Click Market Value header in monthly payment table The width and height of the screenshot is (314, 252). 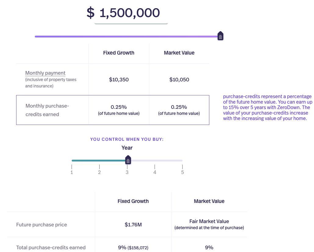[179, 53]
